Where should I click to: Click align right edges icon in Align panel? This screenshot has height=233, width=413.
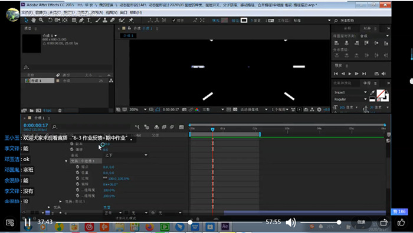[x=356, y=43]
